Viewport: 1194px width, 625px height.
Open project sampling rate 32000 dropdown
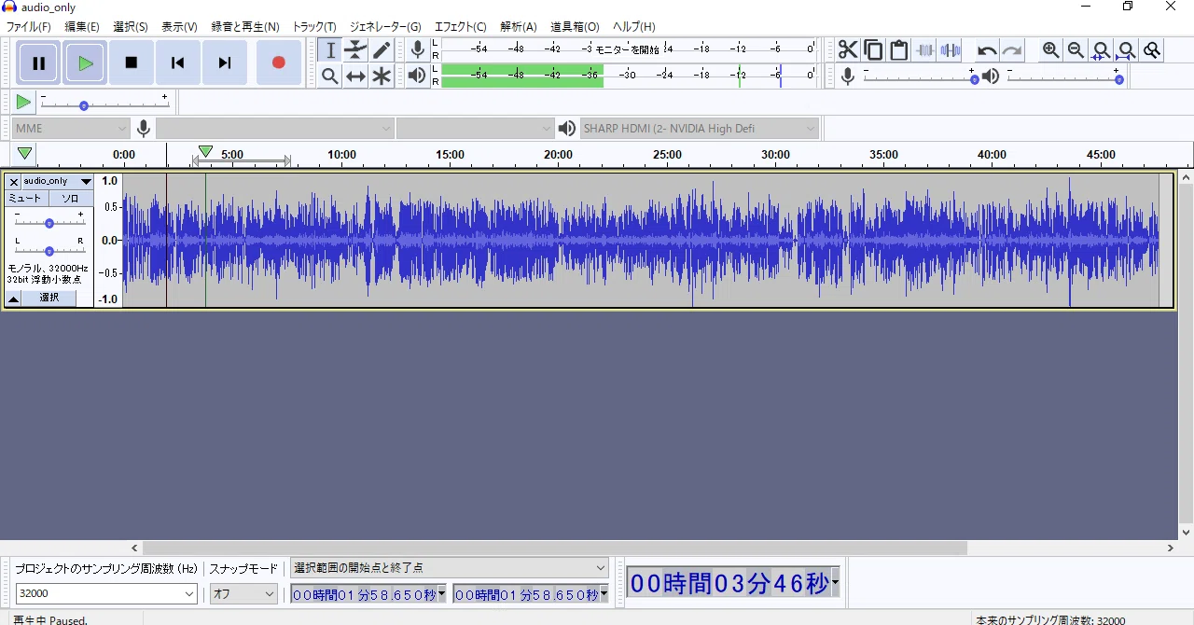point(106,593)
